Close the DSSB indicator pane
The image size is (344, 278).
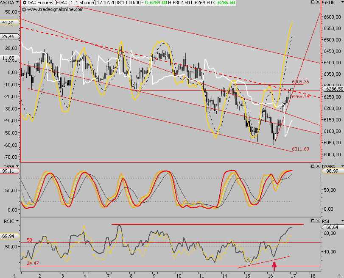[318, 166]
